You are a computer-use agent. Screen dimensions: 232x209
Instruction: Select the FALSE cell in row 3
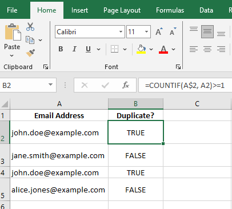(x=135, y=155)
